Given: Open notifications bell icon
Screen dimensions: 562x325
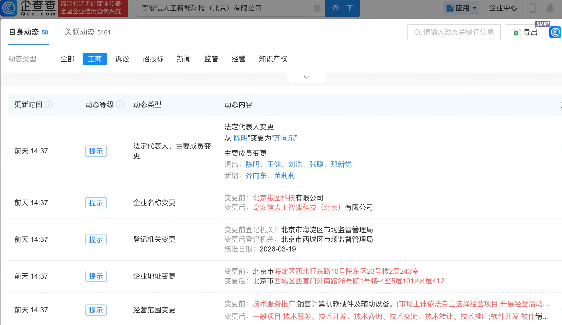Looking at the screenshot, I should 550,8.
